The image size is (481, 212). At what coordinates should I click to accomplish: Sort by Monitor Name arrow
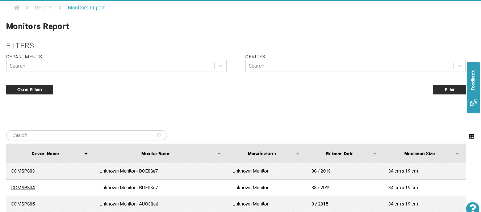pos(219,154)
